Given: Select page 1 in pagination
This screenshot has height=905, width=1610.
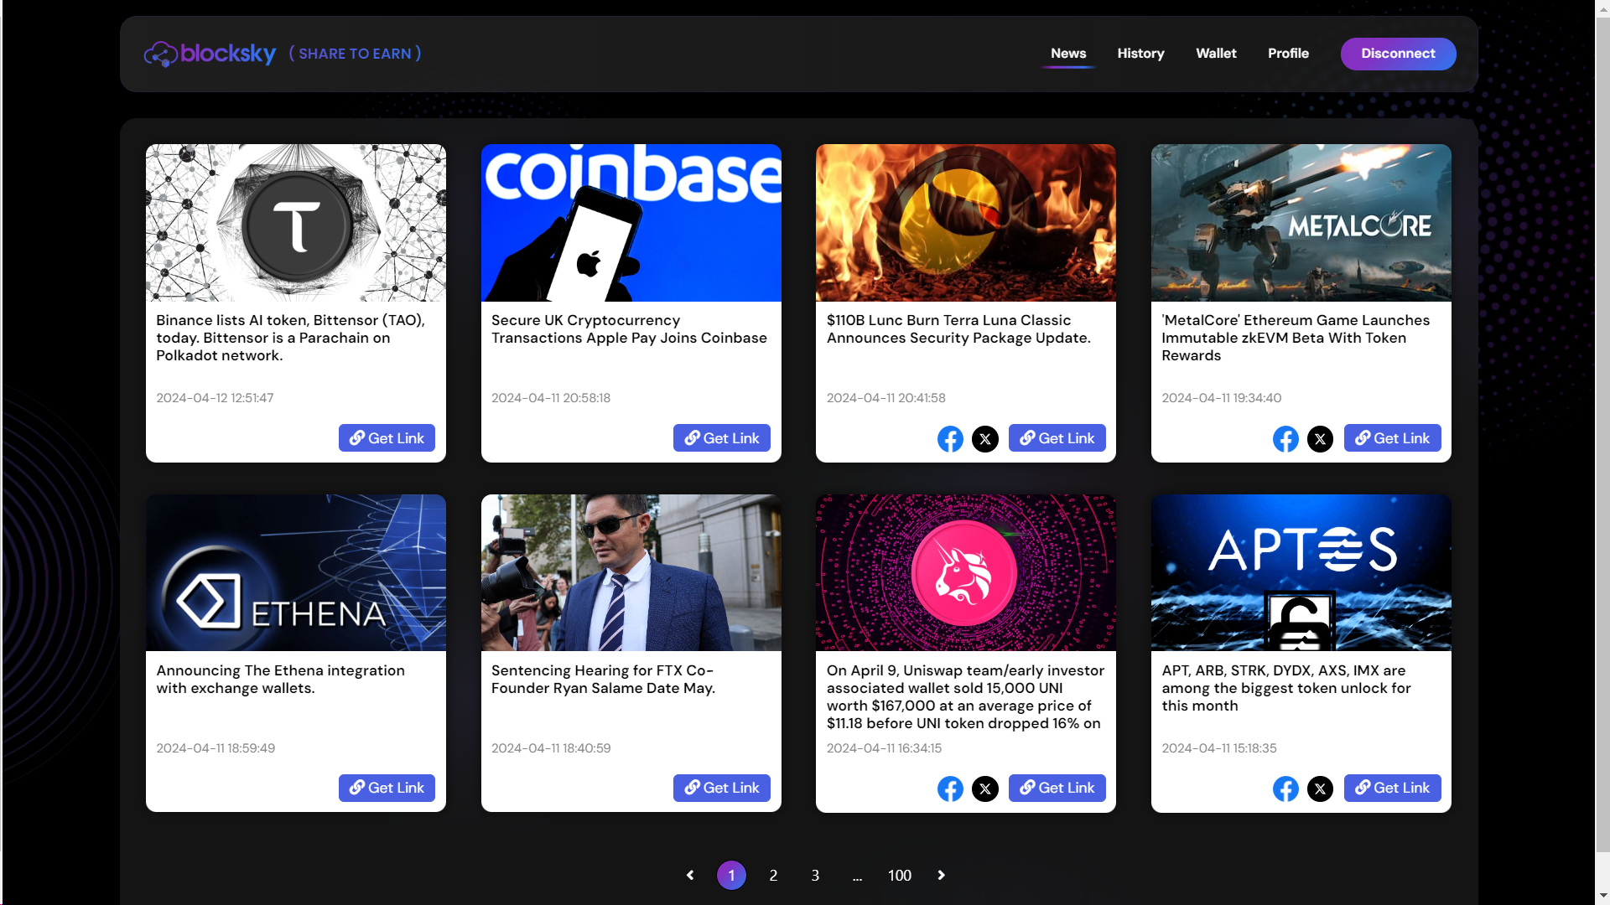Looking at the screenshot, I should [x=731, y=875].
